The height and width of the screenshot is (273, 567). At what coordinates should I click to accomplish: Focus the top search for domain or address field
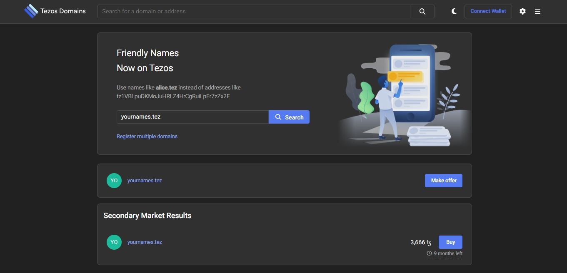coord(254,11)
